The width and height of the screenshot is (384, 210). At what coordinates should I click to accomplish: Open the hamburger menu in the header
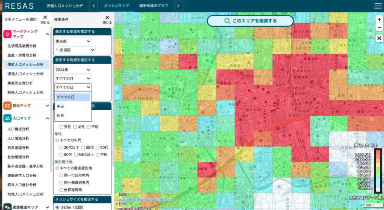(x=378, y=6)
